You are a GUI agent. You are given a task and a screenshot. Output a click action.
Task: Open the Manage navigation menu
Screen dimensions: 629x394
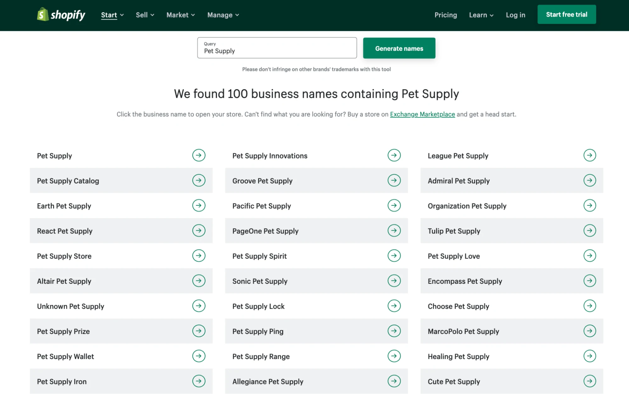pyautogui.click(x=222, y=15)
